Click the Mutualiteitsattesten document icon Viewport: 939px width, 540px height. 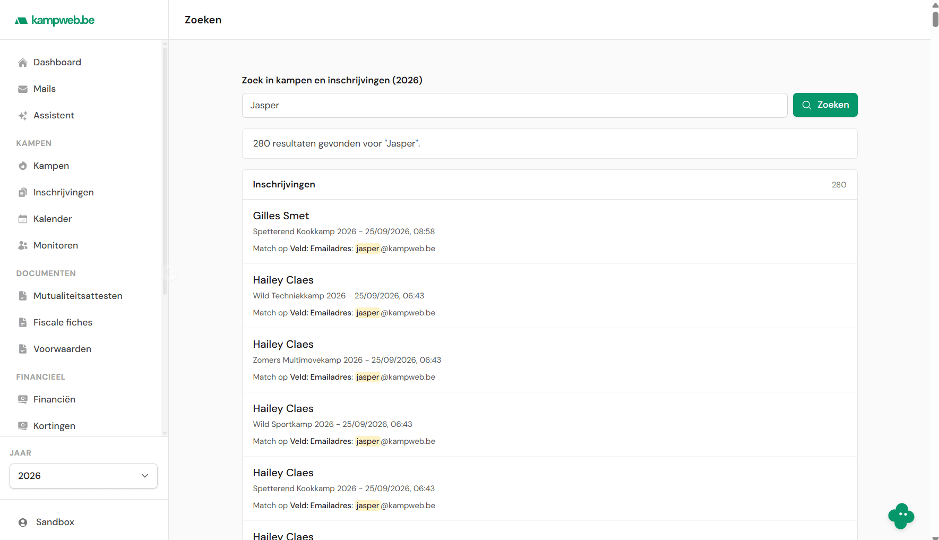point(23,296)
